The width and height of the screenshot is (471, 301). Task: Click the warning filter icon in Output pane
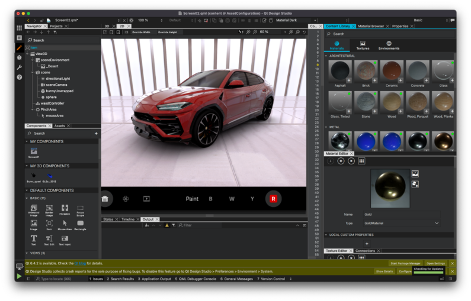(x=166, y=225)
